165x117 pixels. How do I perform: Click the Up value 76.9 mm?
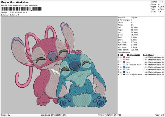[x=135, y=32]
